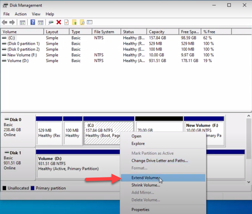
Task: Click the Forward arrow in toolbar
Action: coord(12,22)
